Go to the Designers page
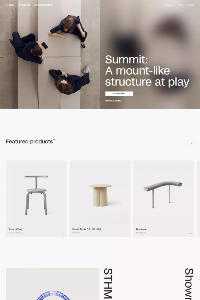 (169, 5)
